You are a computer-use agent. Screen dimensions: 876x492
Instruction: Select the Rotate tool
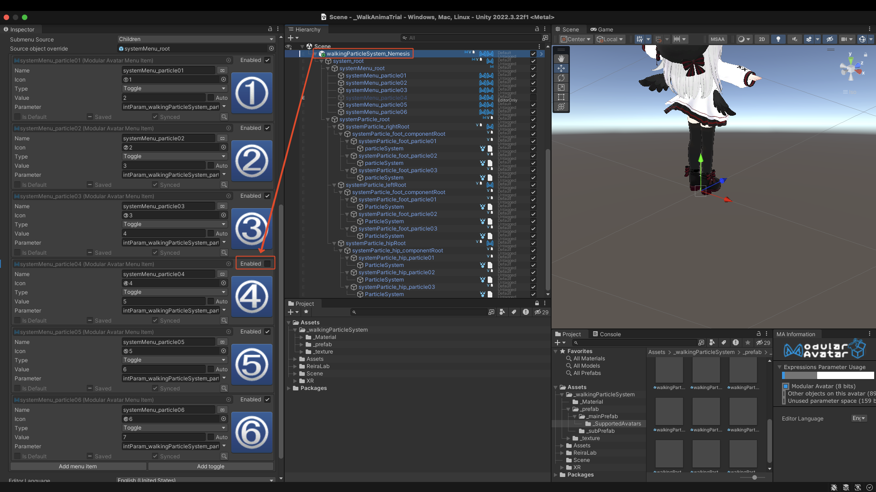point(561,78)
